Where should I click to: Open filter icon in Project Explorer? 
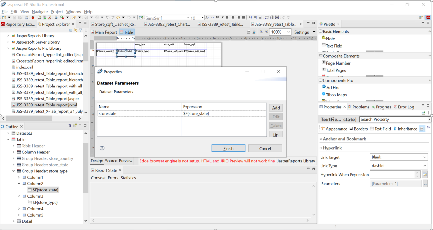(x=81, y=30)
